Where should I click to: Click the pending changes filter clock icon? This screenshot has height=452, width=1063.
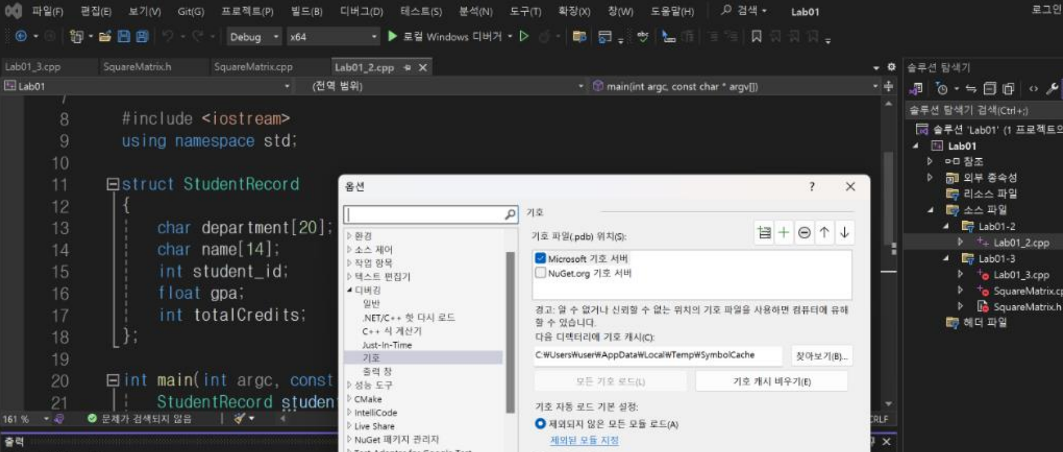point(942,89)
